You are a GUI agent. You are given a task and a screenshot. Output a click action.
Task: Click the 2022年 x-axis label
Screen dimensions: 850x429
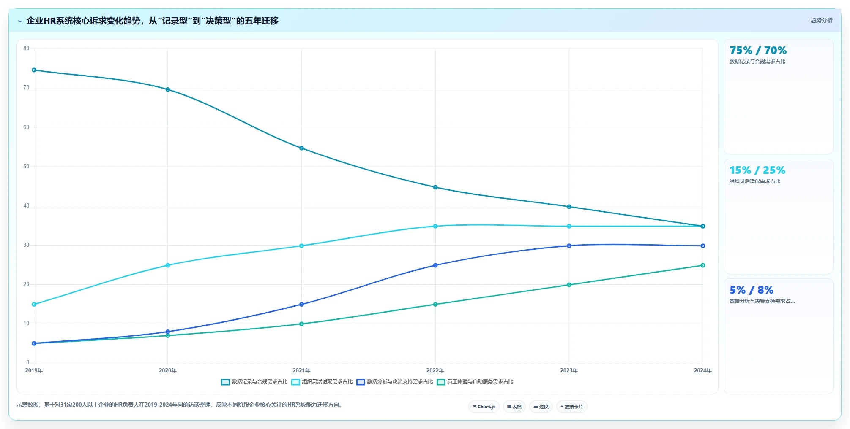click(x=435, y=371)
